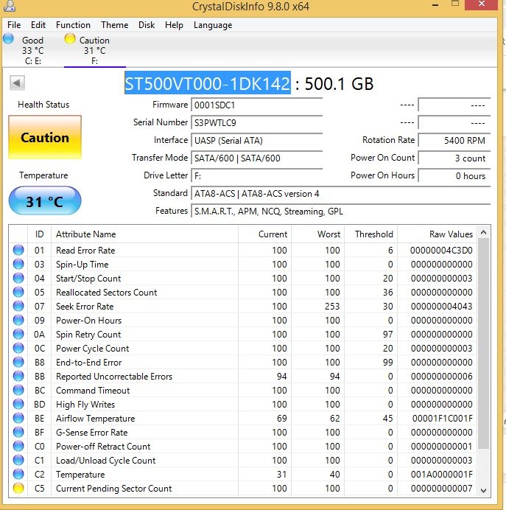This screenshot has height=510, width=506.
Task: Click the Power On Count value 3 count
Action: [454, 158]
